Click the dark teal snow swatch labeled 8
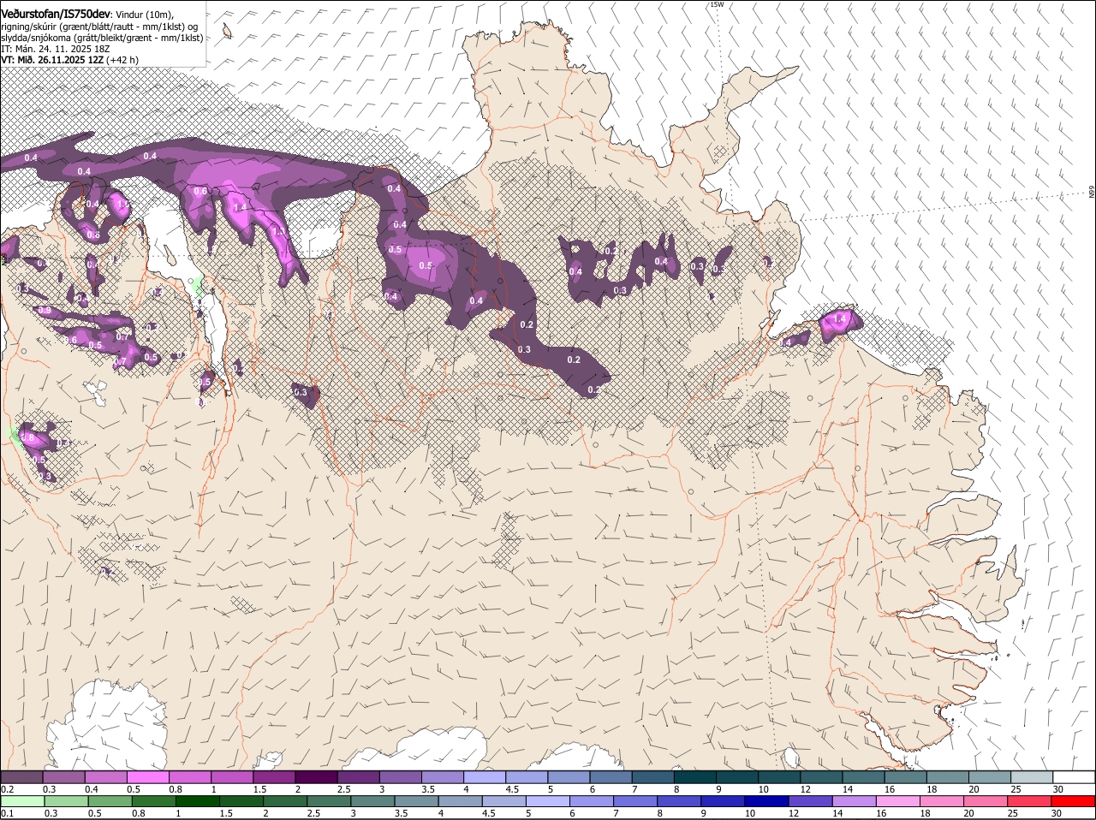The height and width of the screenshot is (820, 1096). point(695,776)
